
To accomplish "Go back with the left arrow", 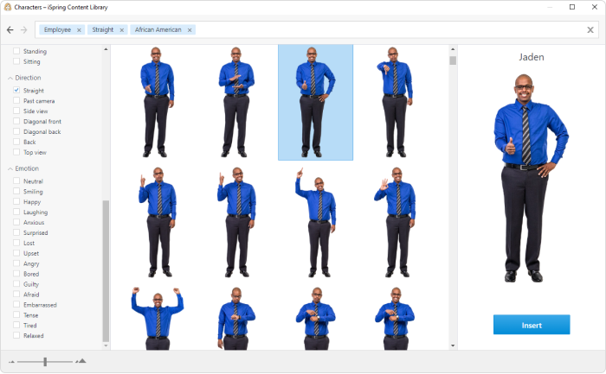I will coord(10,29).
